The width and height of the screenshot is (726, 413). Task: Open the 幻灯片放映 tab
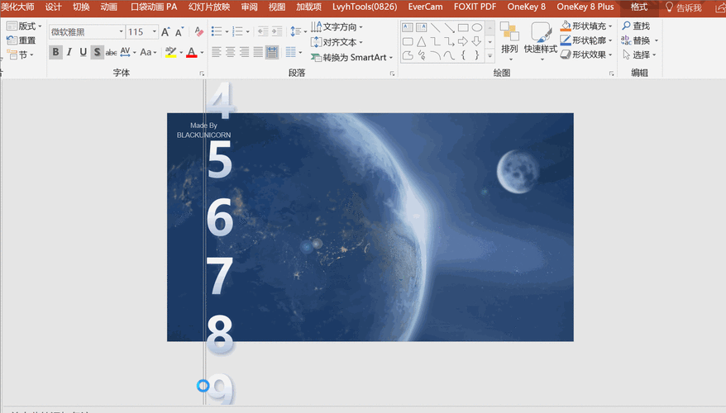tap(209, 7)
